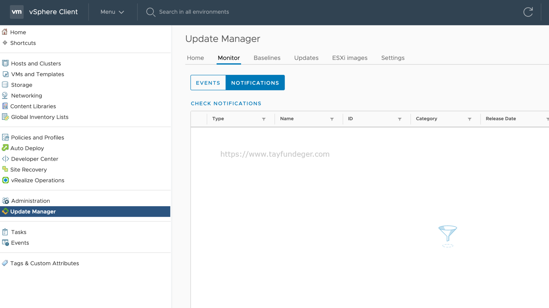Click the Refresh icon top right

coord(528,12)
